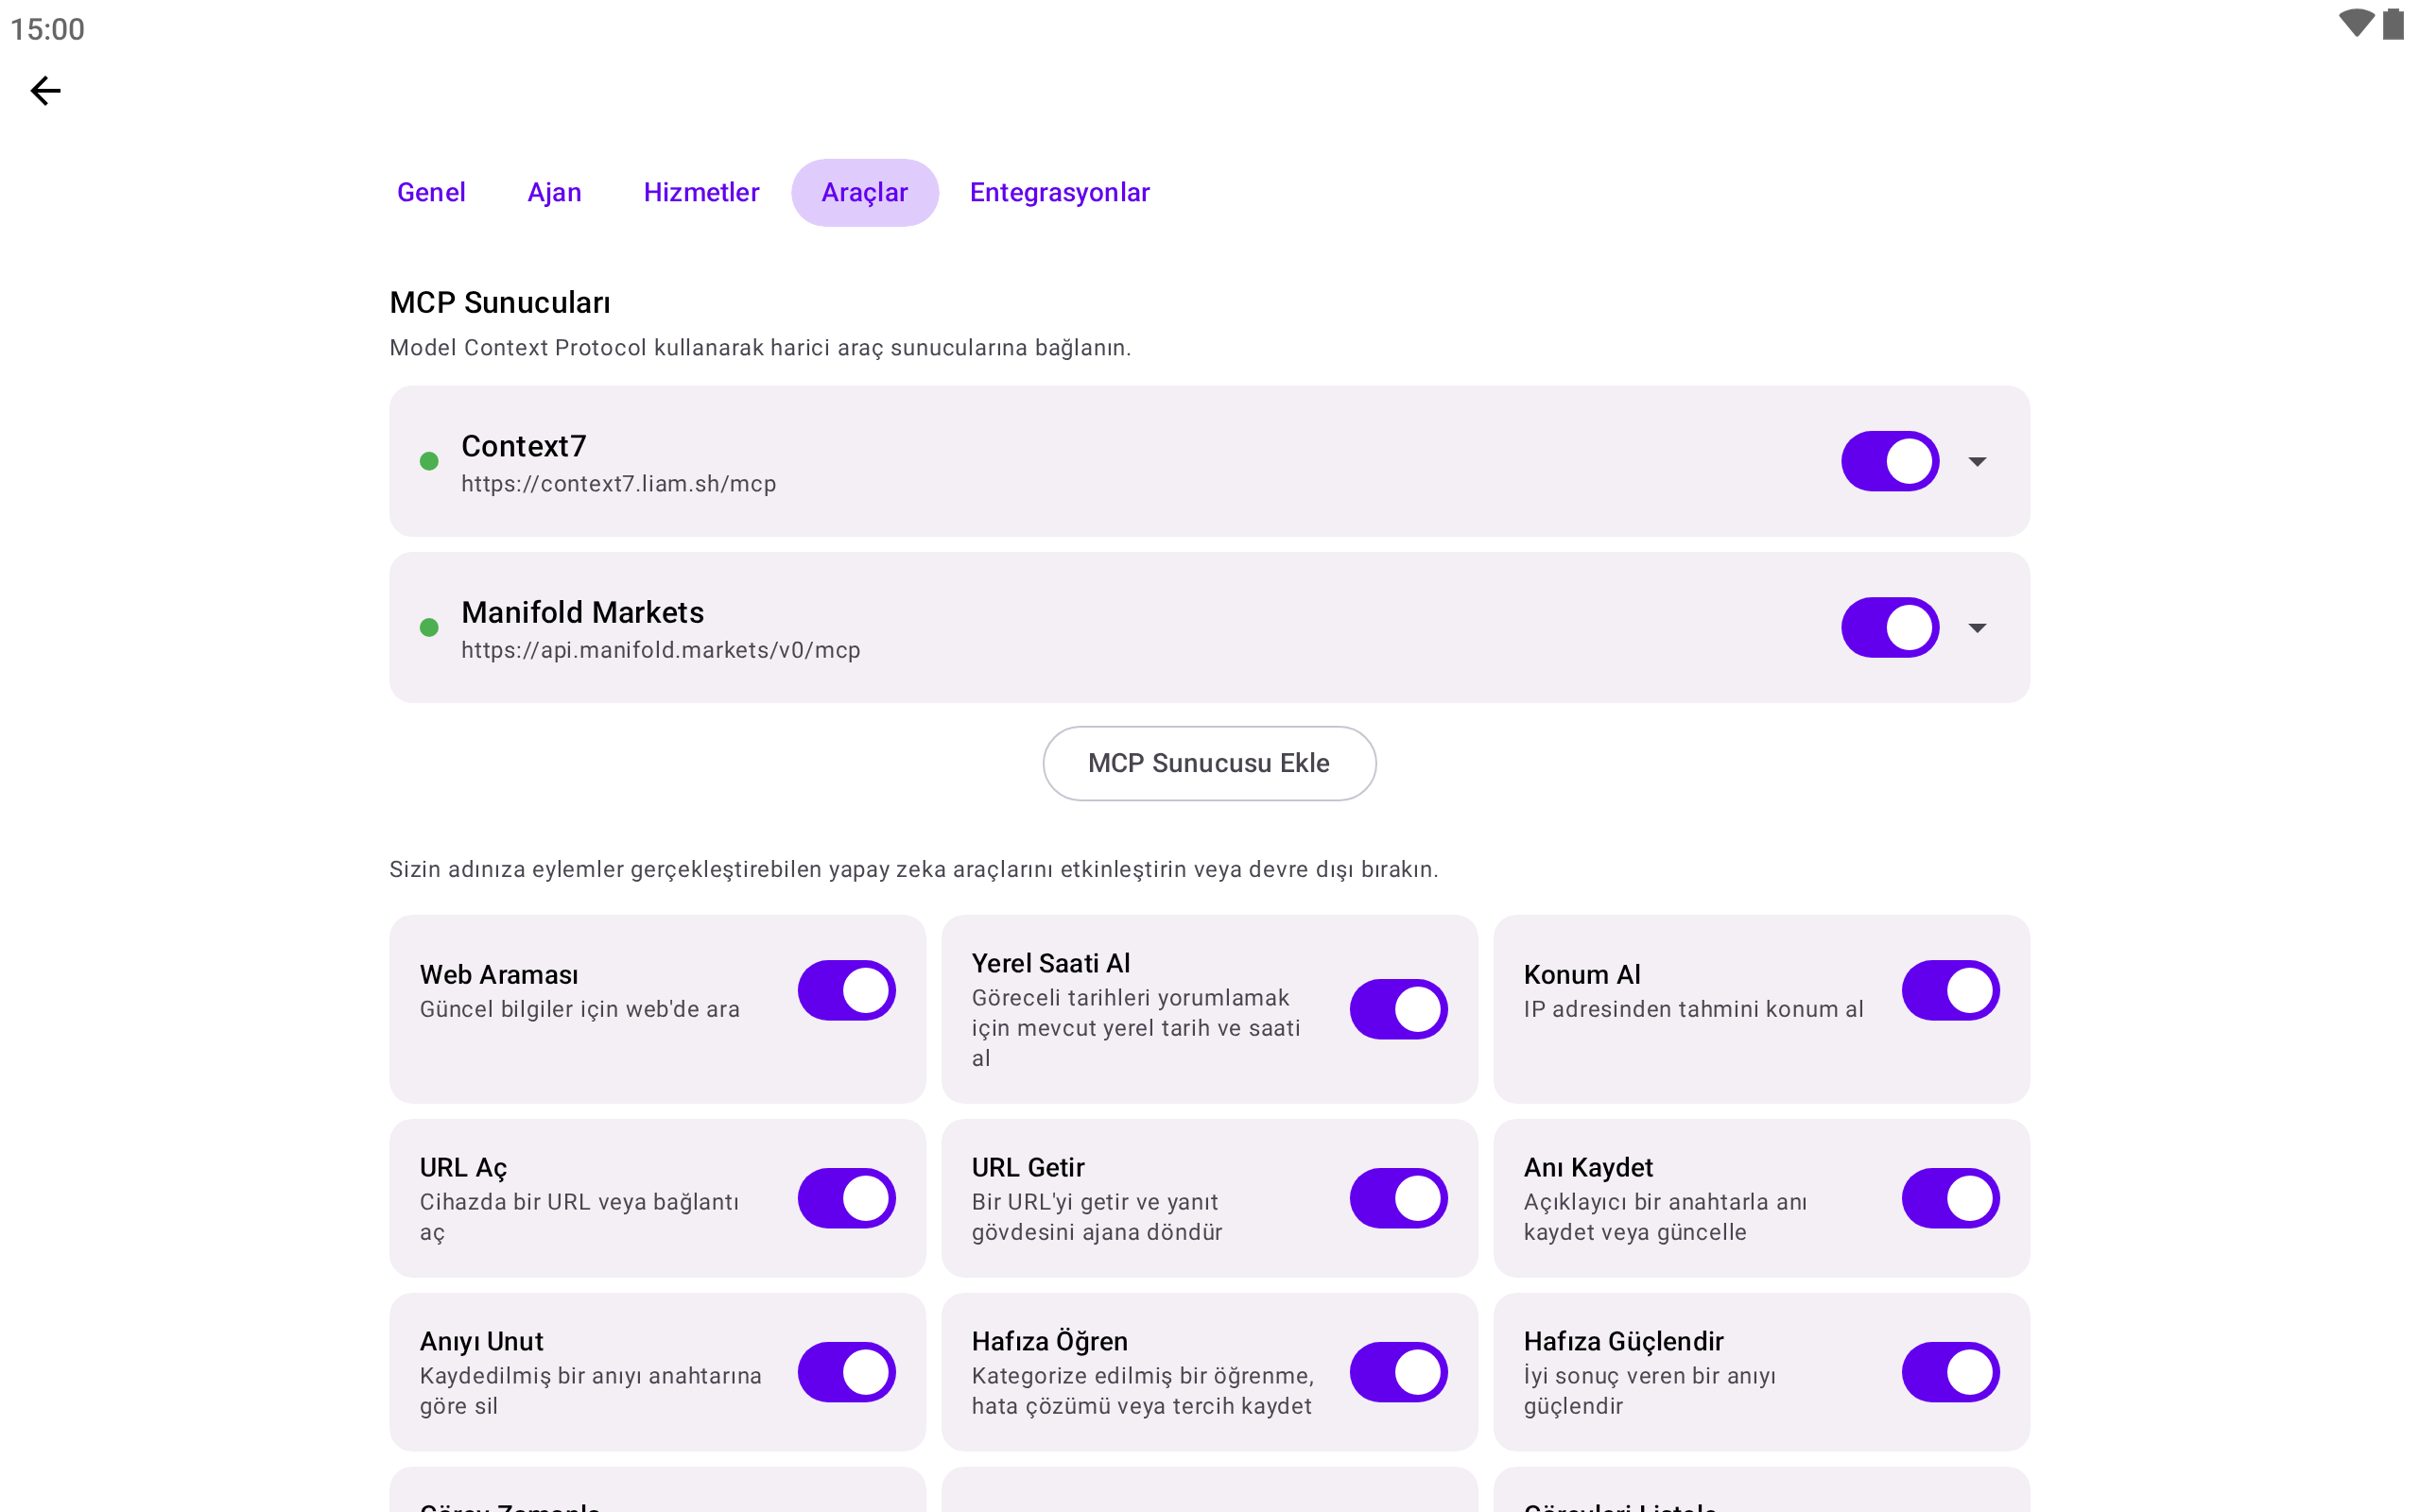Disable the Konum Al switch

pos(1950,990)
